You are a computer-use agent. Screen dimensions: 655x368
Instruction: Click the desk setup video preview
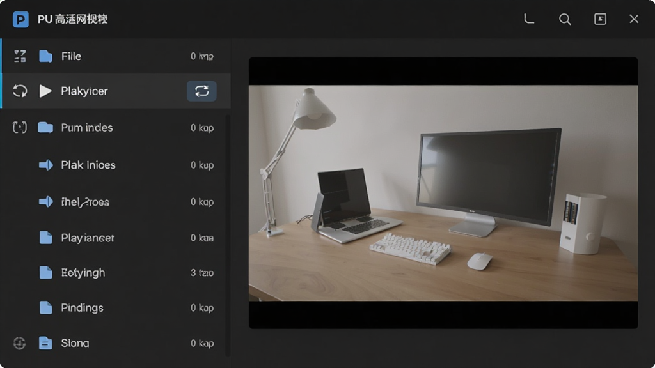coord(443,193)
